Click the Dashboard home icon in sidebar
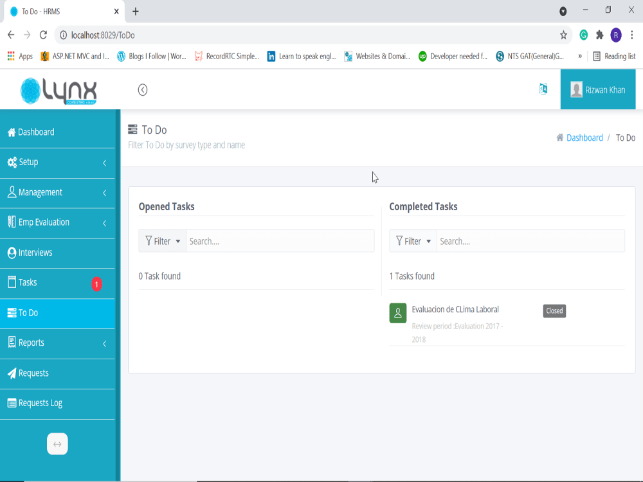This screenshot has width=643, height=482. click(x=12, y=132)
